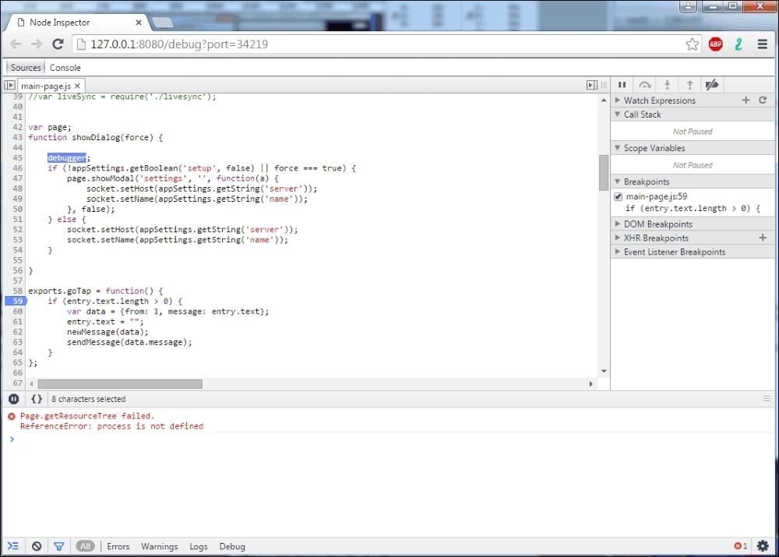This screenshot has width=779, height=557.
Task: Click '8 characters selected' status text
Action: (x=89, y=399)
